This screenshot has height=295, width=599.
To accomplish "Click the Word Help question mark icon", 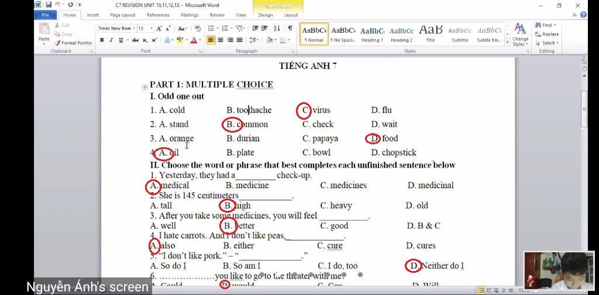I will click(583, 15).
